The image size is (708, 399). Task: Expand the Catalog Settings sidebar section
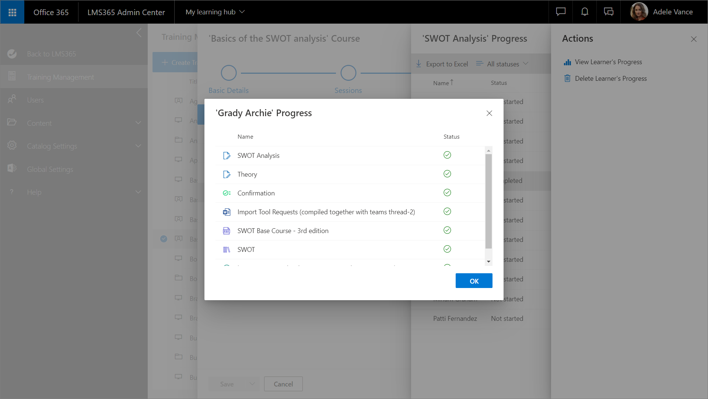coord(138,146)
